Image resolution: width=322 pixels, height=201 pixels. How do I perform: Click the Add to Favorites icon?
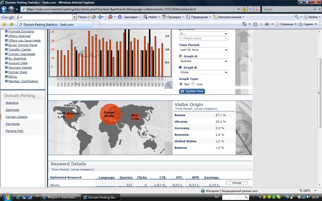tap(12, 24)
